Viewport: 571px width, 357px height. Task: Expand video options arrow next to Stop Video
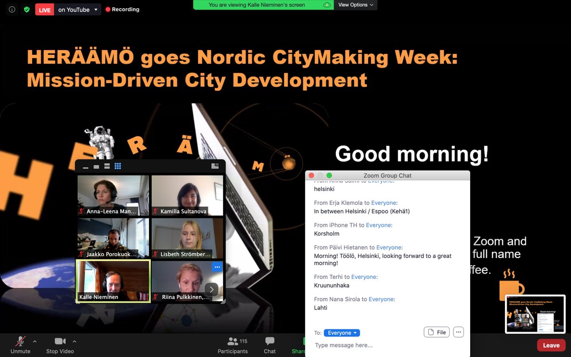point(74,341)
